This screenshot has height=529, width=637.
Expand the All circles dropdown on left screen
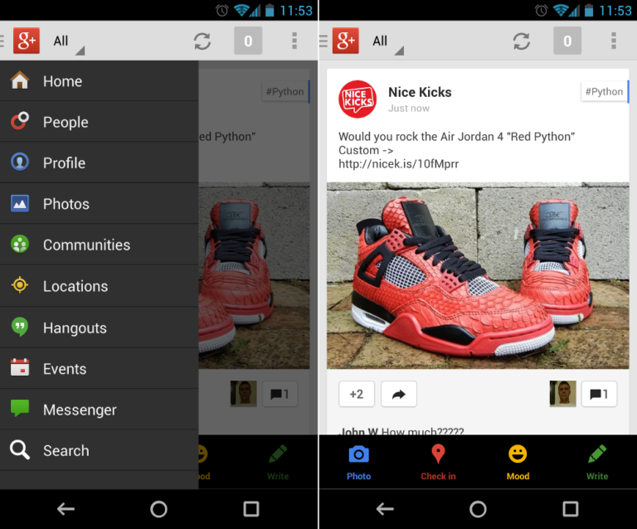click(x=68, y=41)
